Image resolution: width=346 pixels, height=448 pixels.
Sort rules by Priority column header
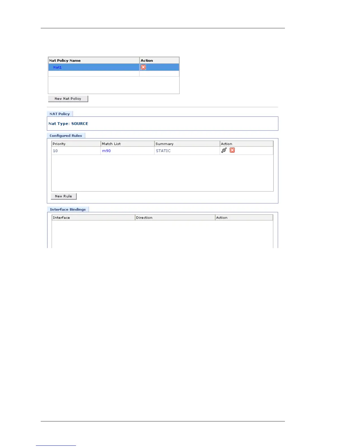click(76, 144)
